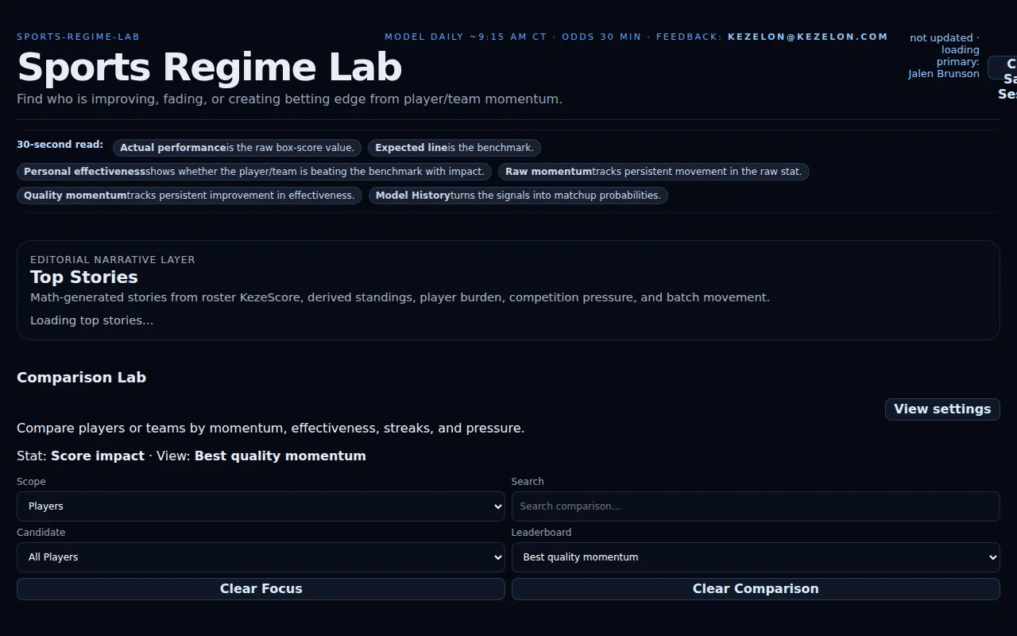Click the 'Loading top stories…' text
The height and width of the screenshot is (636, 1017).
(92, 320)
